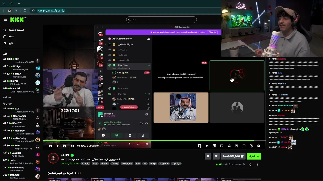Click Discord disconnect call icon in stream
Viewport: 323px width, 181px height.
tap(147, 123)
